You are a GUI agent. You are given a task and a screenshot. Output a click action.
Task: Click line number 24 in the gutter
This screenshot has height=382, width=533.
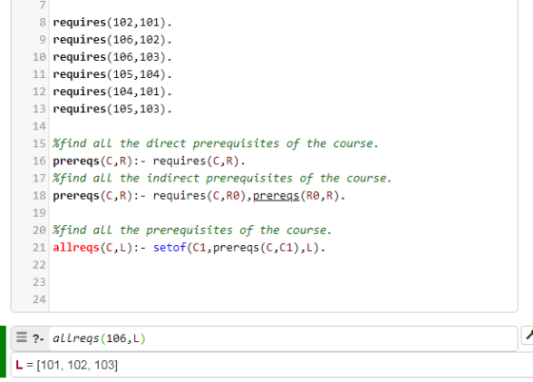point(39,299)
